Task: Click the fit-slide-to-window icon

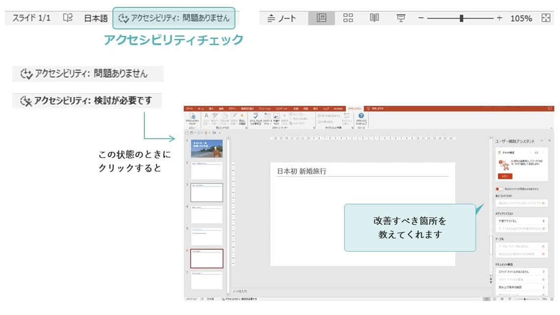Action: coord(547,17)
